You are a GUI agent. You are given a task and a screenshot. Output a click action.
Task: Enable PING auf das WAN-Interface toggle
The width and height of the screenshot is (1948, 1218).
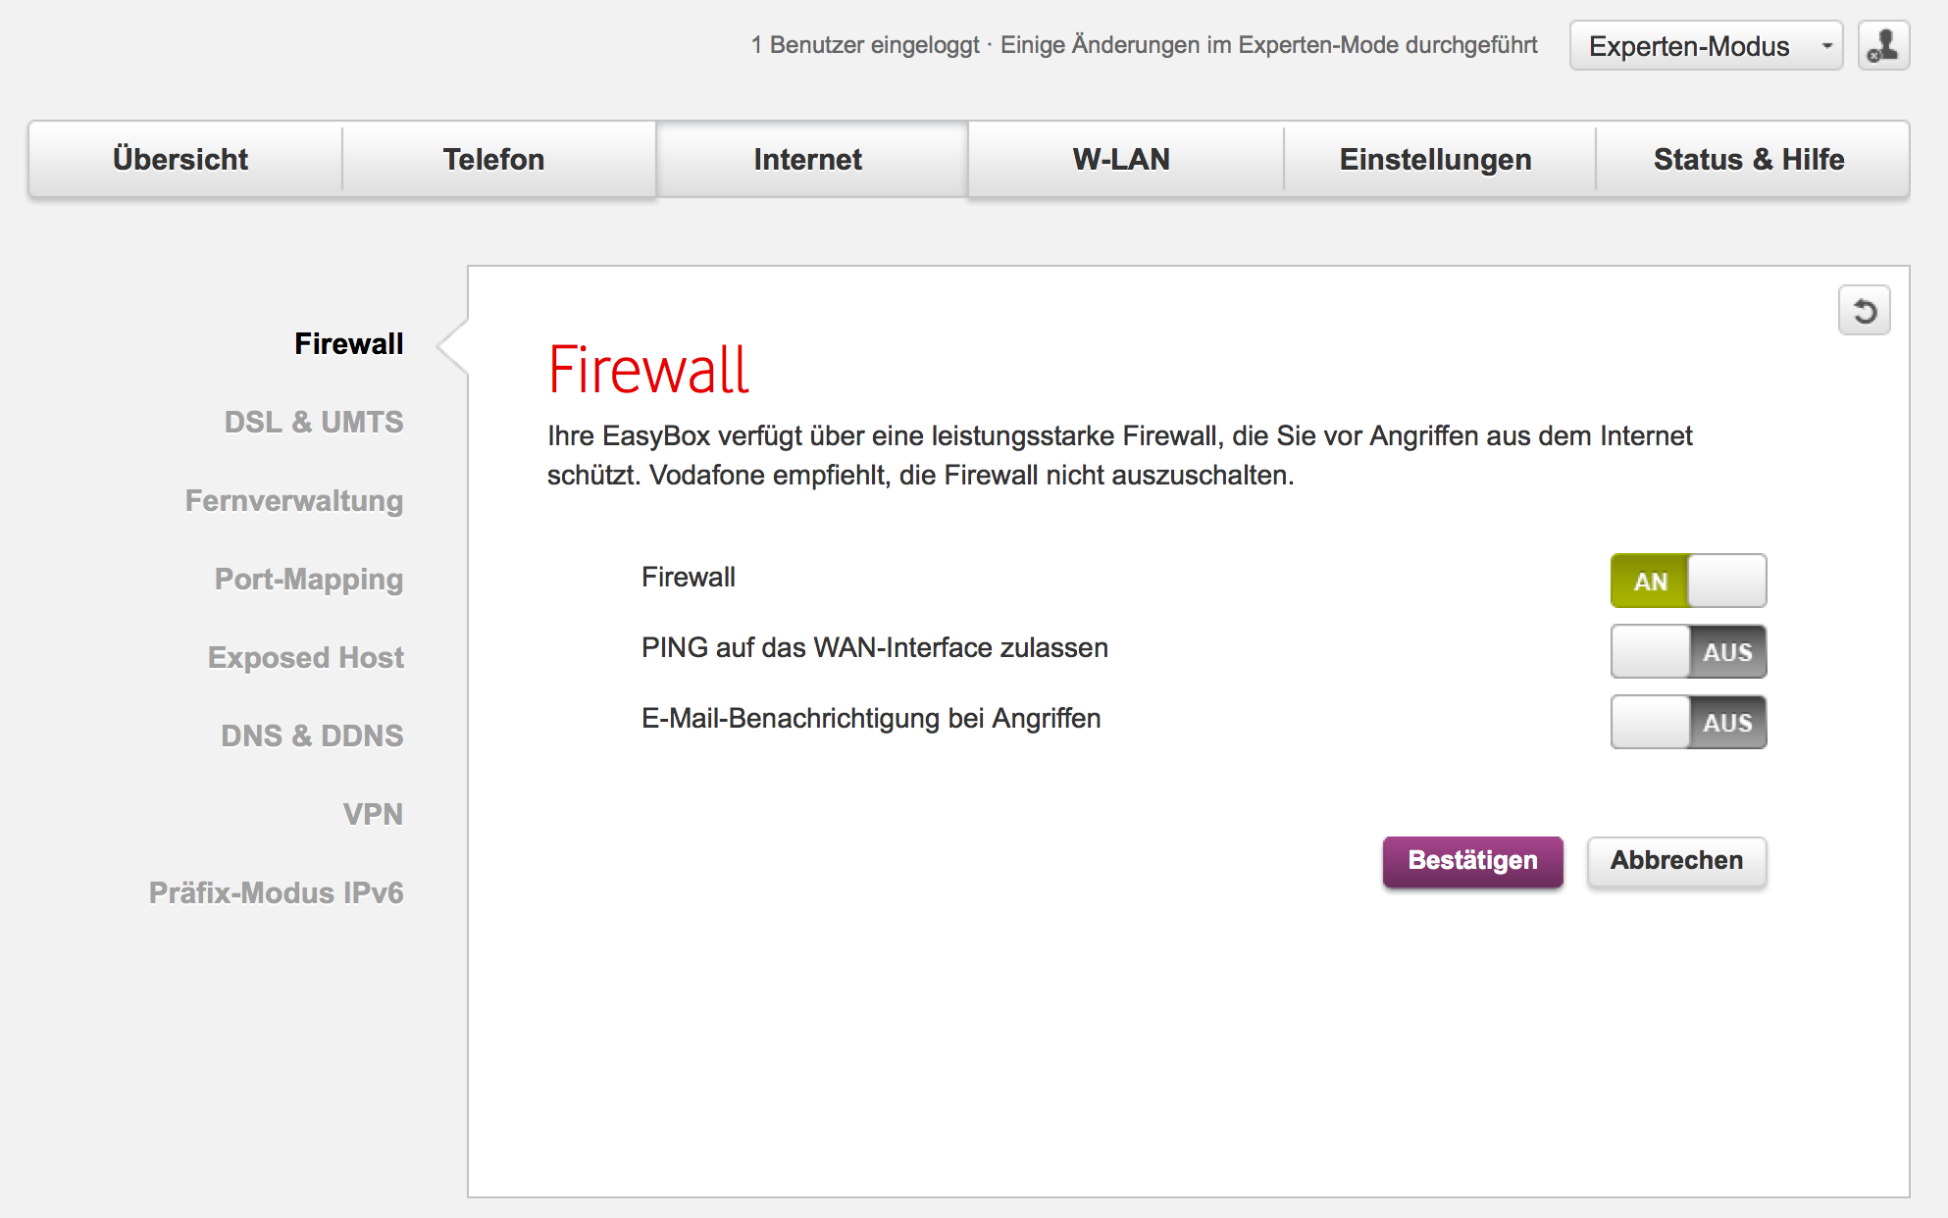(1688, 651)
